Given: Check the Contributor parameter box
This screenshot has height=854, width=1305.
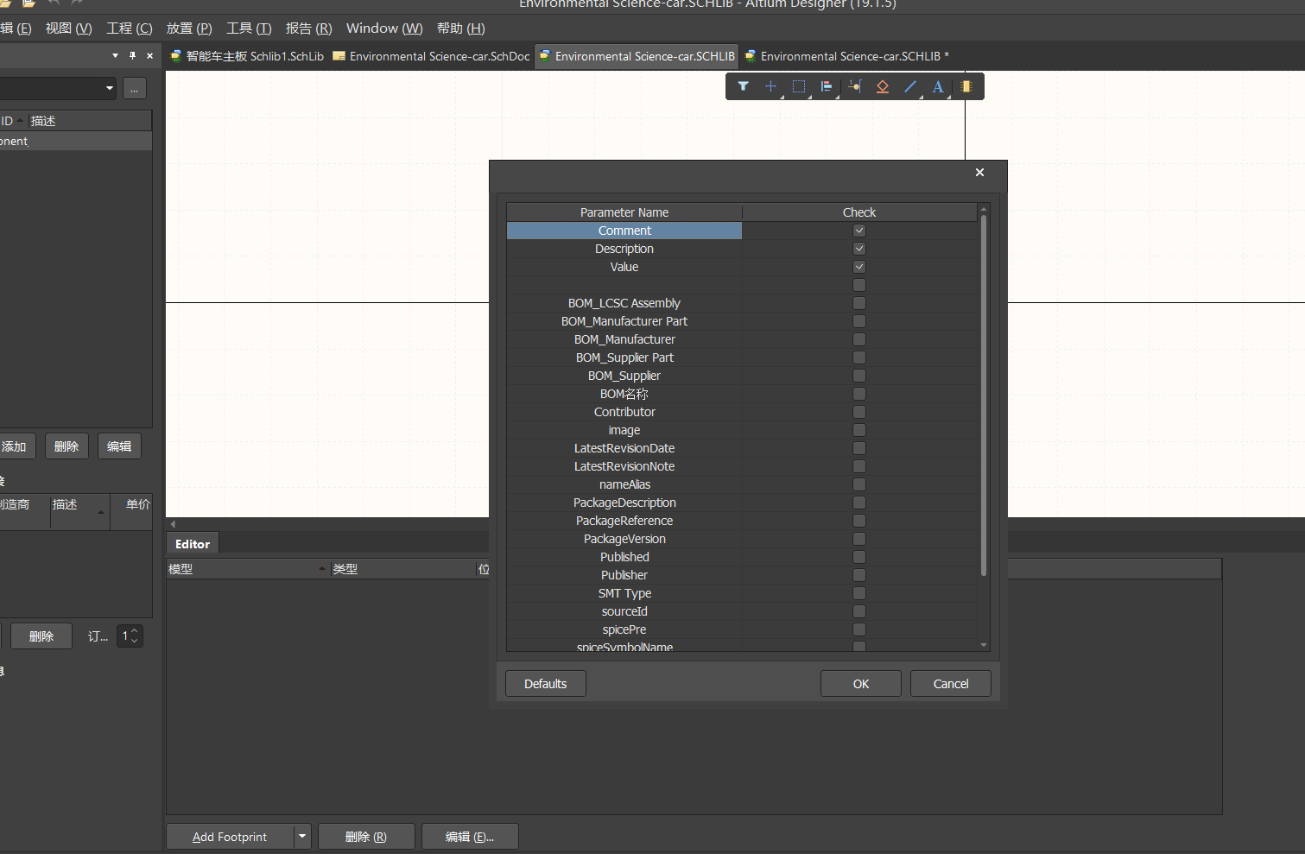Looking at the screenshot, I should (859, 412).
